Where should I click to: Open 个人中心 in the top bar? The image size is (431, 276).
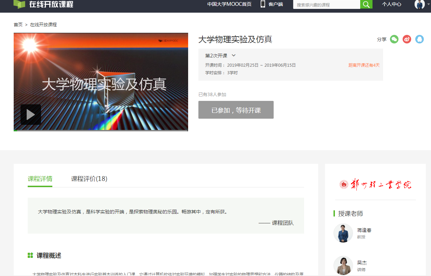(x=391, y=4)
